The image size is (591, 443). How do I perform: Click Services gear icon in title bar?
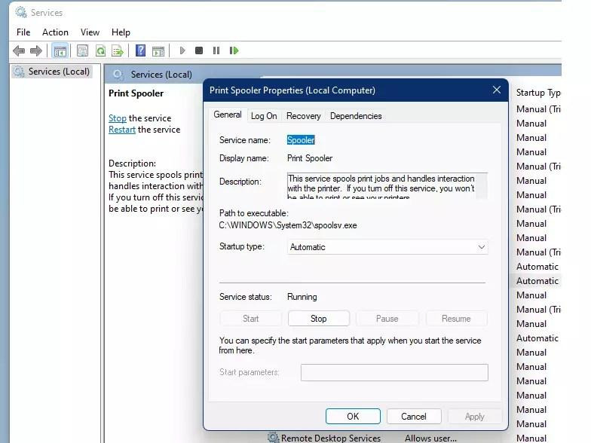[x=21, y=12]
